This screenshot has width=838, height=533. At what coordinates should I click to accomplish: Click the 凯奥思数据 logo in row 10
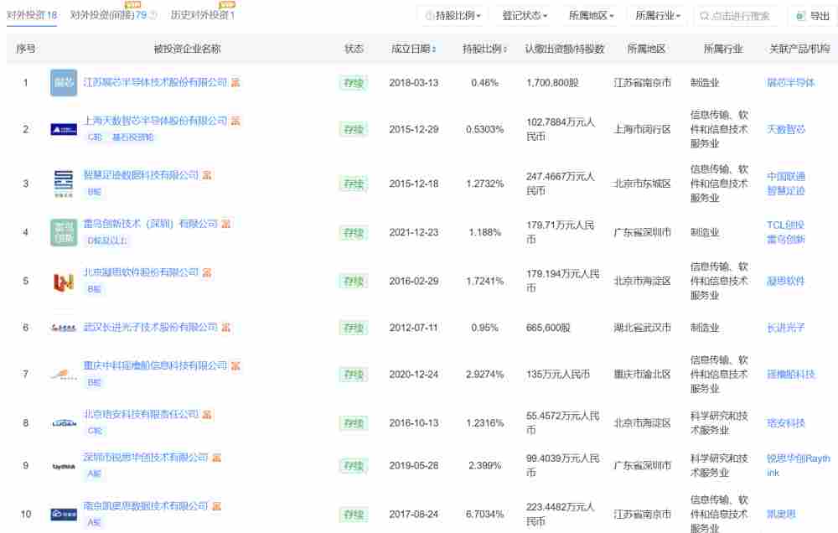(x=63, y=513)
